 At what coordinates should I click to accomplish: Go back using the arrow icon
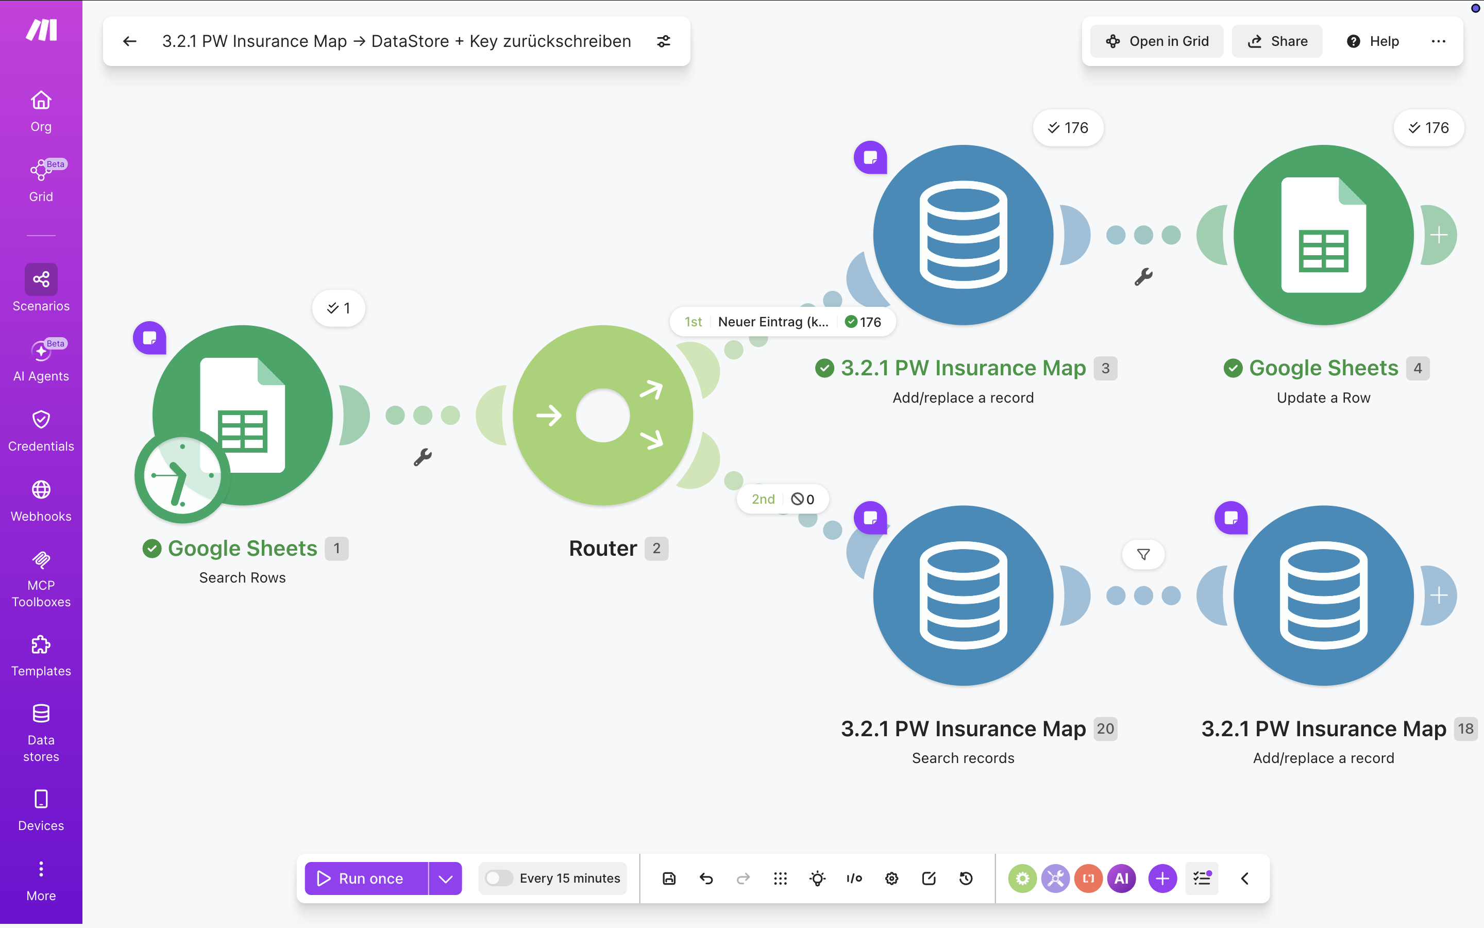coord(129,41)
